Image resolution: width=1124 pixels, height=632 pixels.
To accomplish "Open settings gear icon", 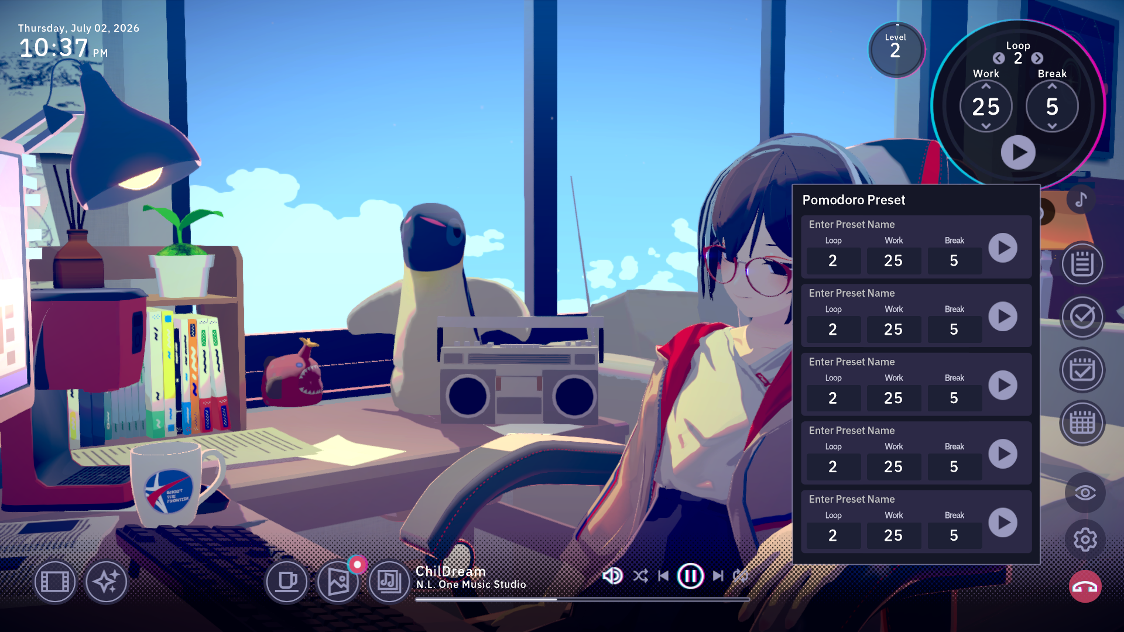I will (x=1085, y=540).
